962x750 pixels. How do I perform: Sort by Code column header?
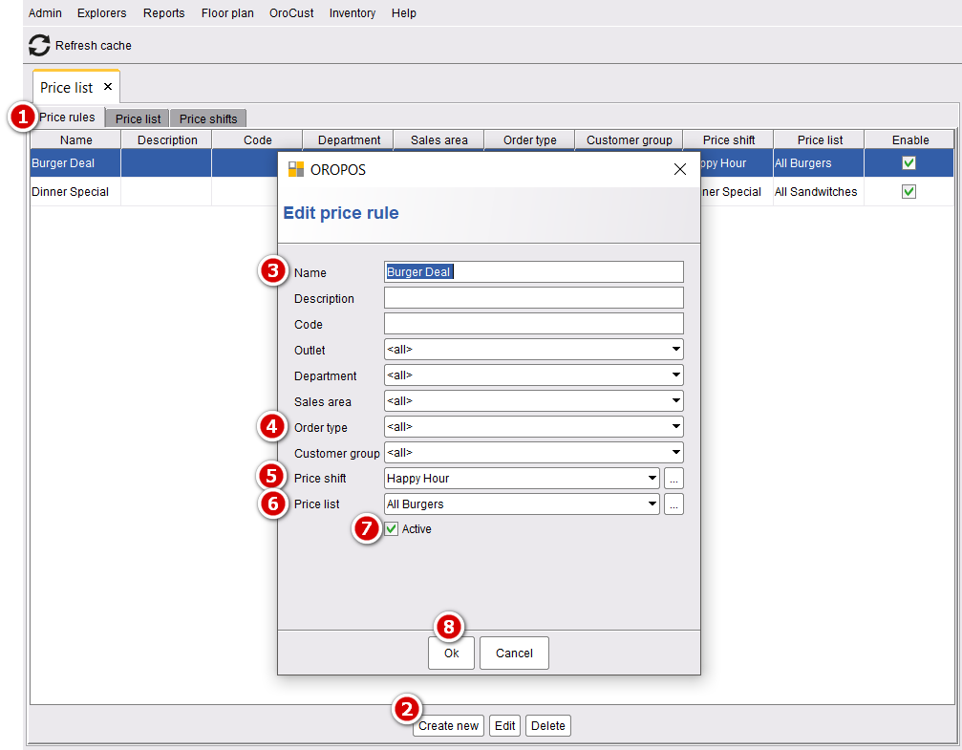tap(257, 139)
